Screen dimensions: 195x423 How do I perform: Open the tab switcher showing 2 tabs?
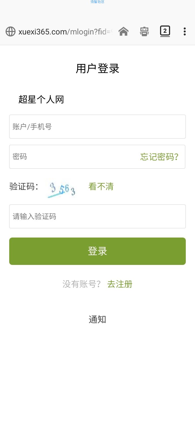point(165,31)
